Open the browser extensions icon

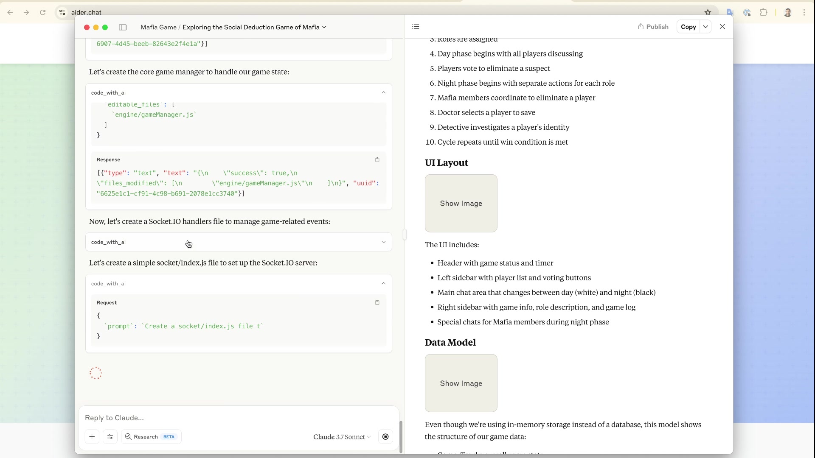764,12
